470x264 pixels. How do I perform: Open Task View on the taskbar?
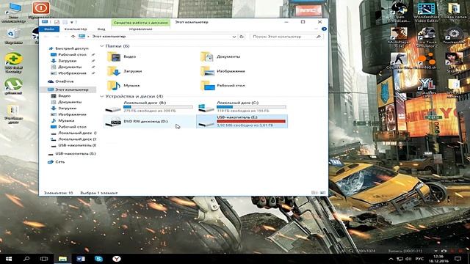coord(44,259)
